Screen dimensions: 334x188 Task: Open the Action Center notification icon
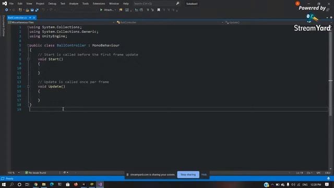[327, 184]
